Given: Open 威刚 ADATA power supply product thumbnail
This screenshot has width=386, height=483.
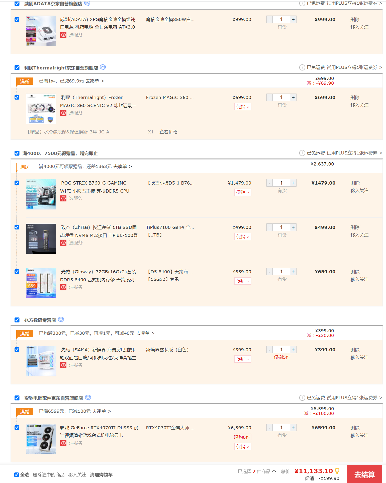Looking at the screenshot, I should (x=41, y=31).
